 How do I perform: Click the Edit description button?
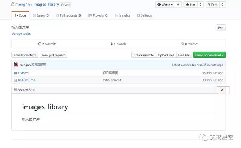221,27
